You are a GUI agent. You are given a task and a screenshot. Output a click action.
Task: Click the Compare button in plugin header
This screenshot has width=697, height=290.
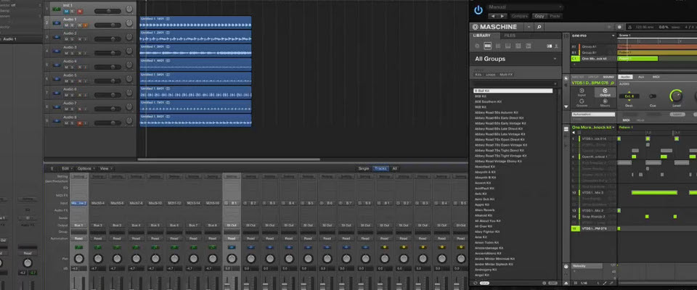(520, 16)
